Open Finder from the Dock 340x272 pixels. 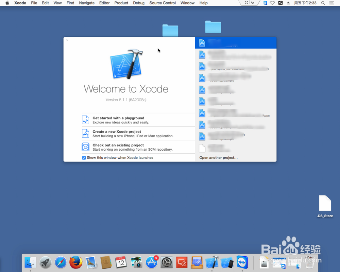pyautogui.click(x=30, y=262)
